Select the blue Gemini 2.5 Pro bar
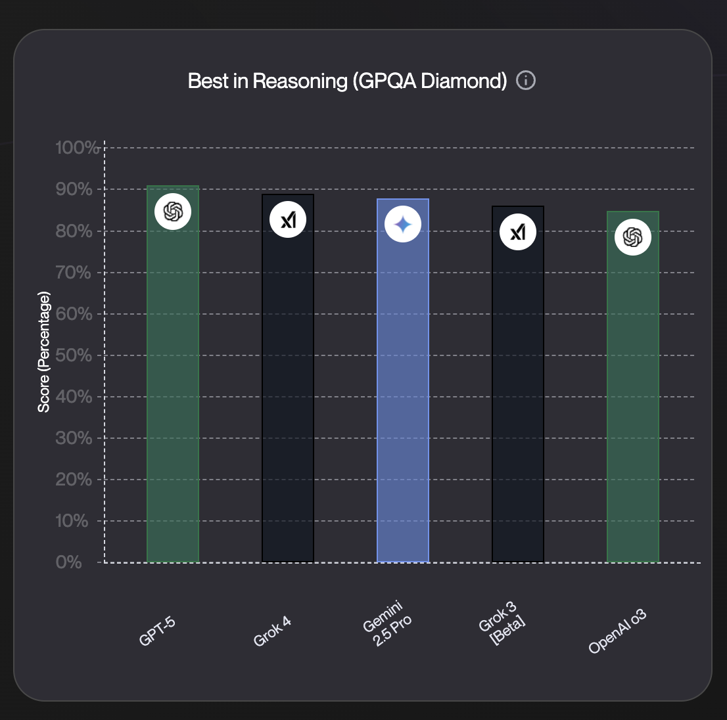This screenshot has height=720, width=727. coord(403,380)
